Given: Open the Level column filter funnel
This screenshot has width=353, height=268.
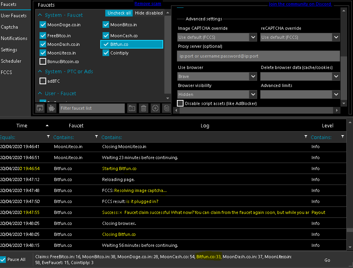Looking at the screenshot, I should tap(342, 137).
